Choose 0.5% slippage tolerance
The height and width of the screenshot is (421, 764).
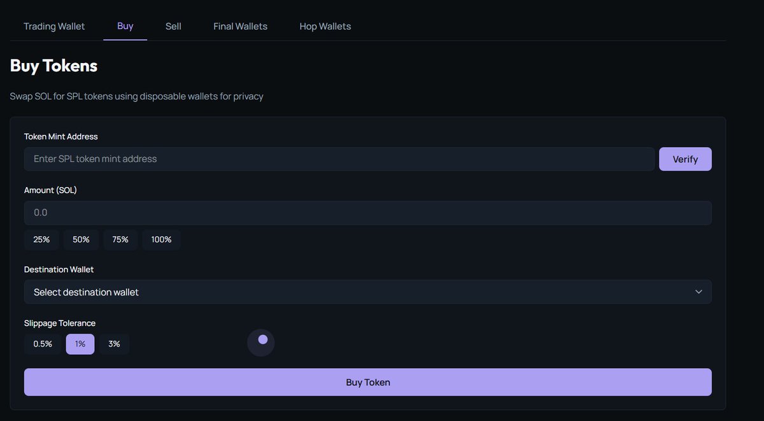[43, 344]
